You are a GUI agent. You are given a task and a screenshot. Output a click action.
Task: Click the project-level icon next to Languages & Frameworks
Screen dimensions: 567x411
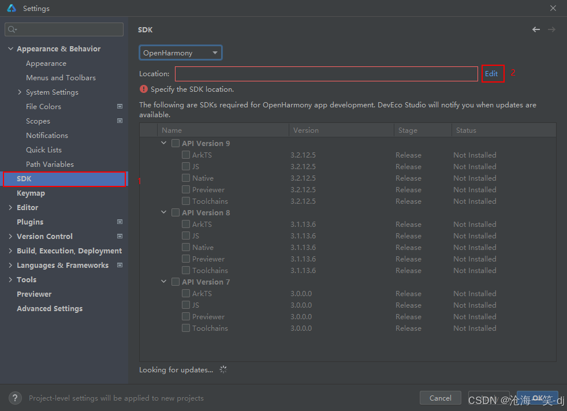click(120, 265)
